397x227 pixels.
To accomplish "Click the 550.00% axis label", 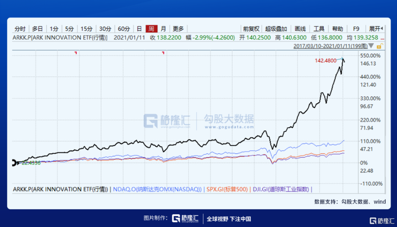I will (x=370, y=55).
